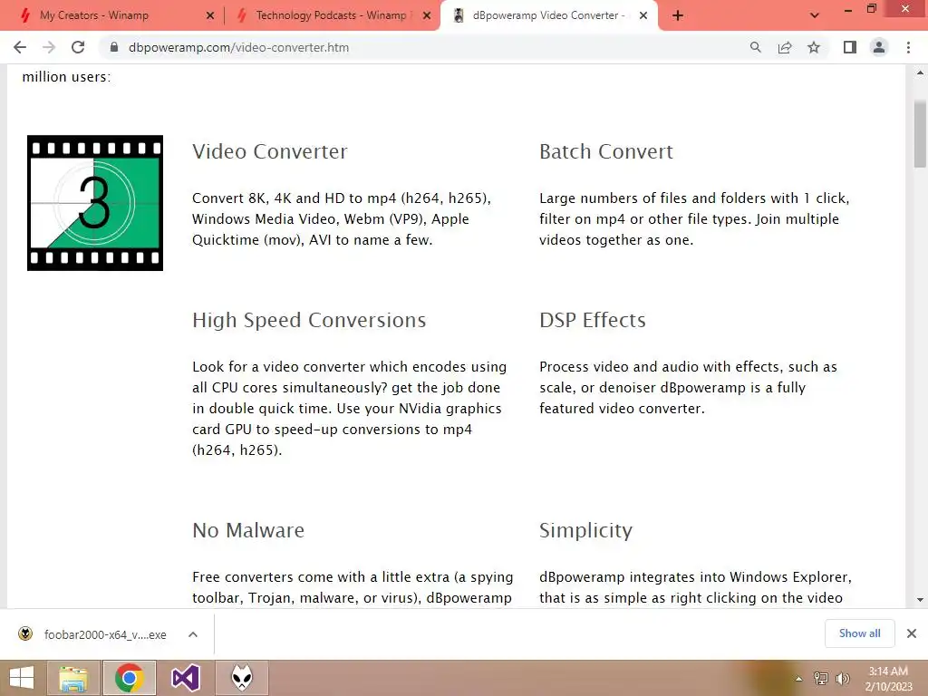The height and width of the screenshot is (696, 928).
Task: Open the volume speaker tray icon
Action: 842,679
